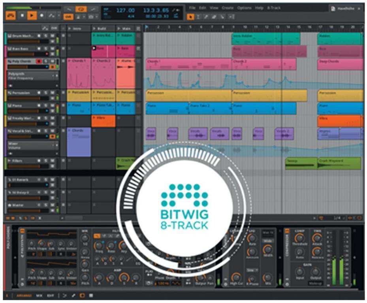
Task: Click the Compressor Output gain knob
Action: click(x=316, y=272)
